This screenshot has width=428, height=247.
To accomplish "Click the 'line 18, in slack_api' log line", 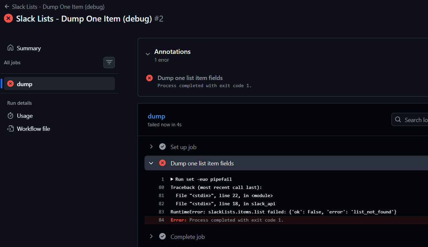I will point(225,204).
